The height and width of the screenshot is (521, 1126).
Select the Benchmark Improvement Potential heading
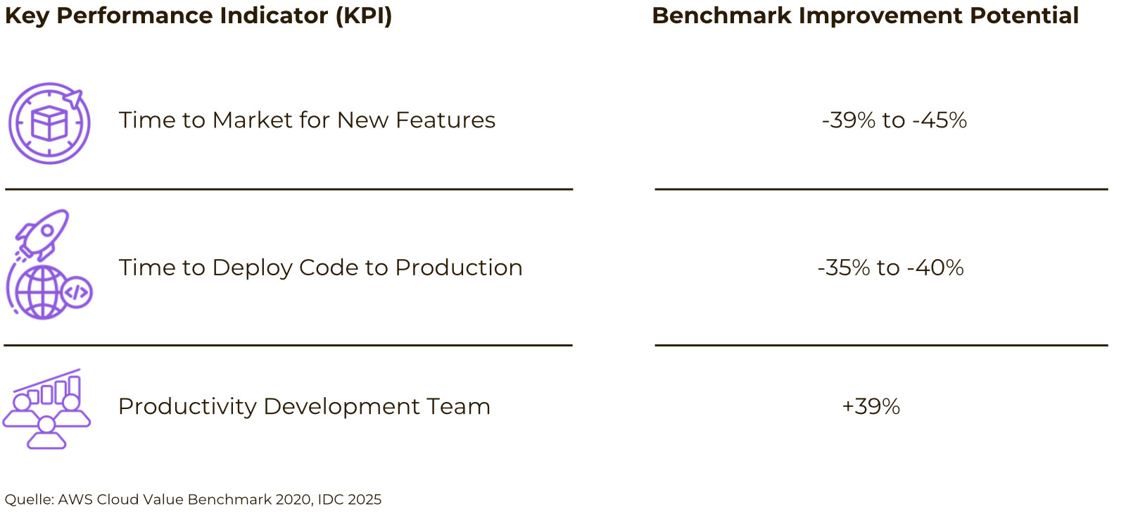(865, 15)
